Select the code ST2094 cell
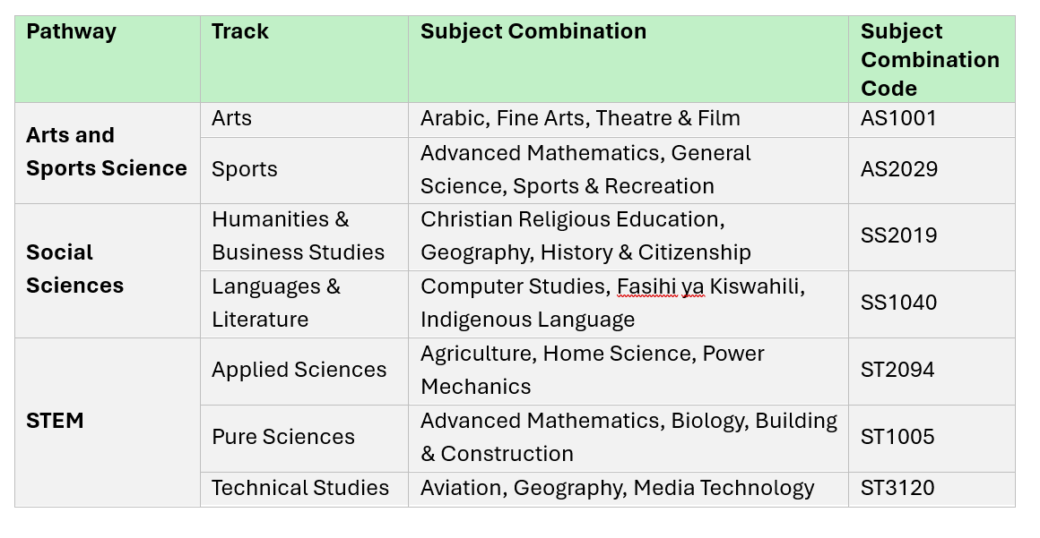The height and width of the screenshot is (538, 1040). pos(932,371)
